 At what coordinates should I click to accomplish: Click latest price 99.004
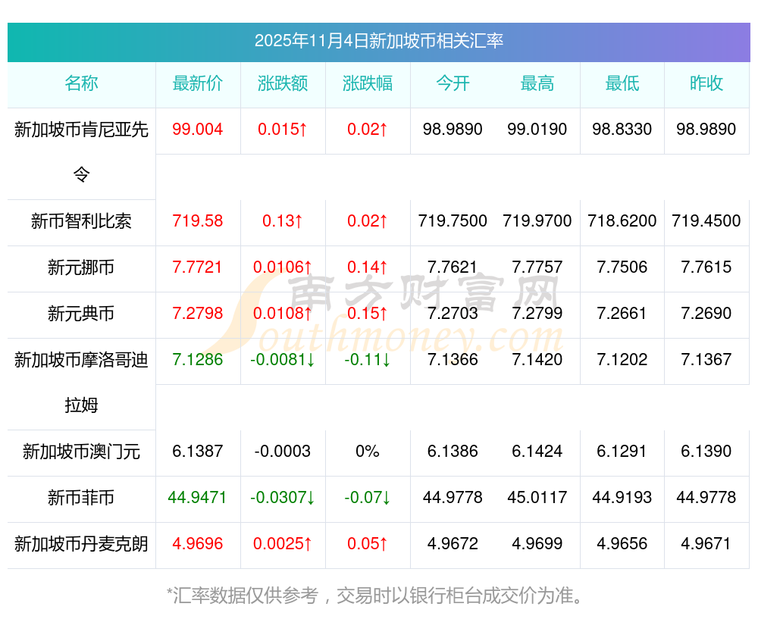click(x=198, y=129)
